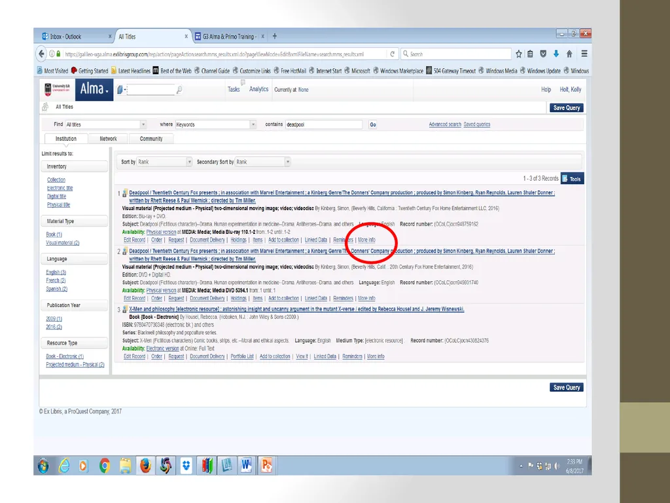
Task: Click More info for first Deadpool record
Action: pos(366,240)
